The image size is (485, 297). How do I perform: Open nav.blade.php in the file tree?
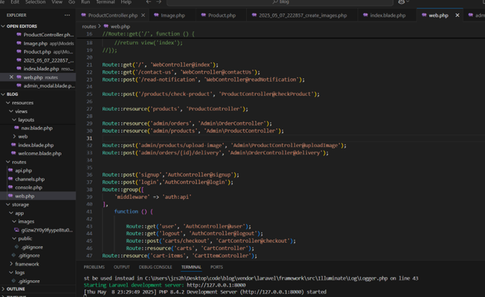37,128
